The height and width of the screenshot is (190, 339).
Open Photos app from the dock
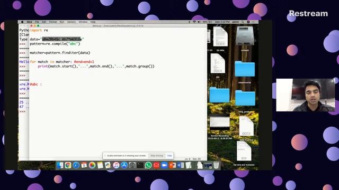[x=92, y=165]
